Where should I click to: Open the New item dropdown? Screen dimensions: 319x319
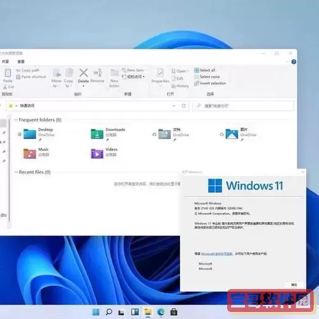(x=135, y=70)
